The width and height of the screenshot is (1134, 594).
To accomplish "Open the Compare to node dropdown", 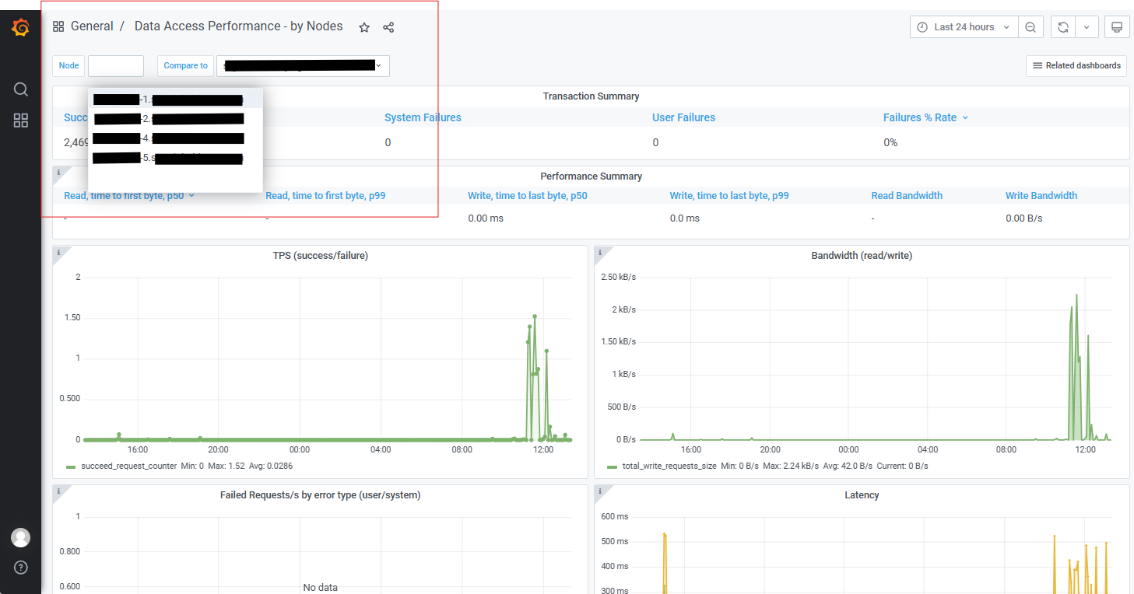I will 303,65.
